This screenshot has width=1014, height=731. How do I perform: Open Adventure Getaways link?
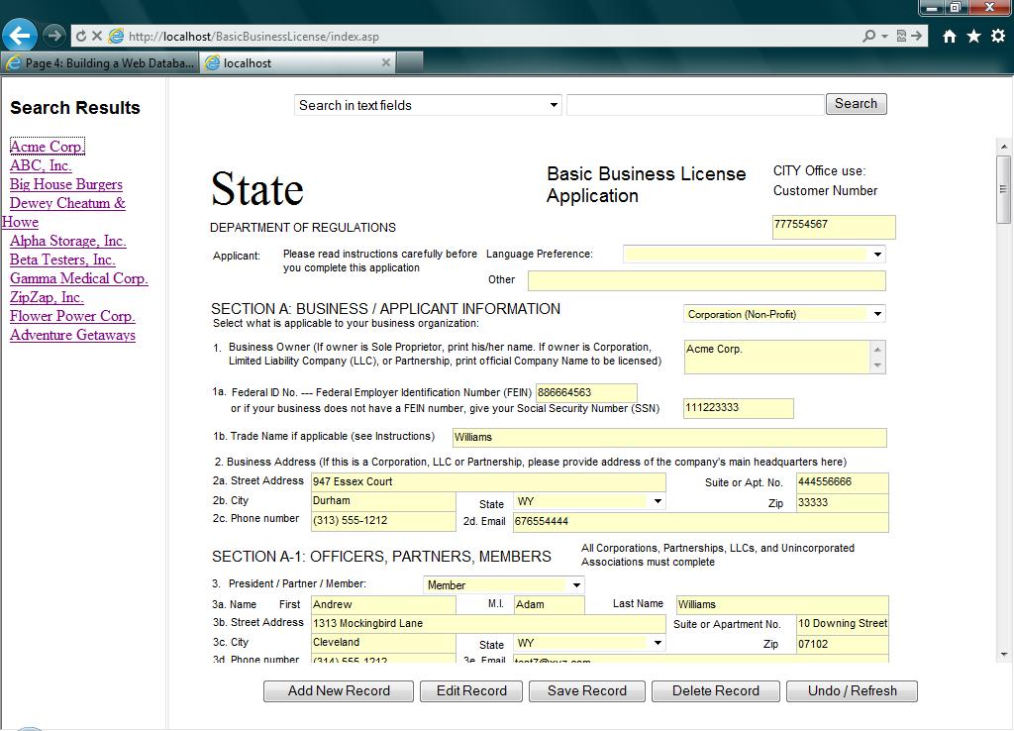pos(72,335)
